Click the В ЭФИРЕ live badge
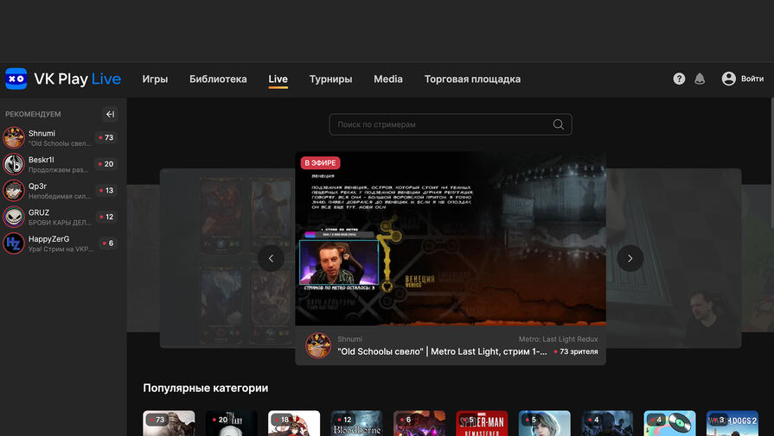 (320, 163)
